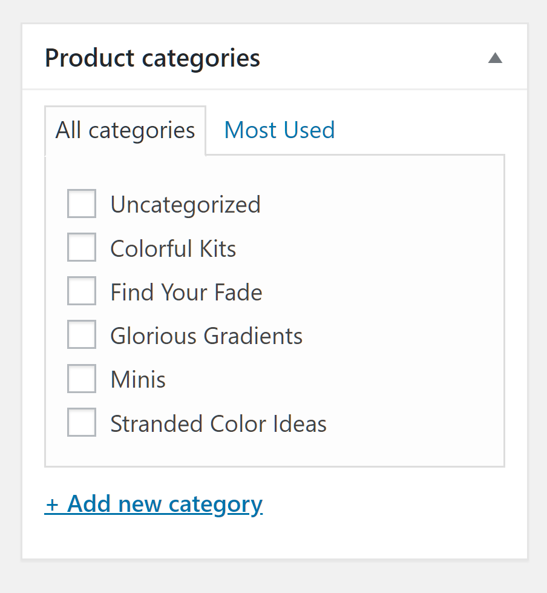The height and width of the screenshot is (593, 547).
Task: Collapse the Product categories panel with the triangle arrow
Action: 495,58
